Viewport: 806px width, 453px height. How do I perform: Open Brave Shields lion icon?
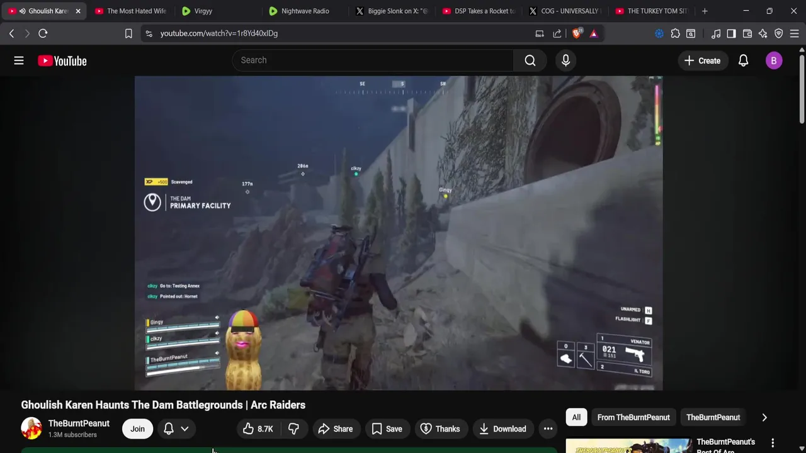click(x=577, y=33)
